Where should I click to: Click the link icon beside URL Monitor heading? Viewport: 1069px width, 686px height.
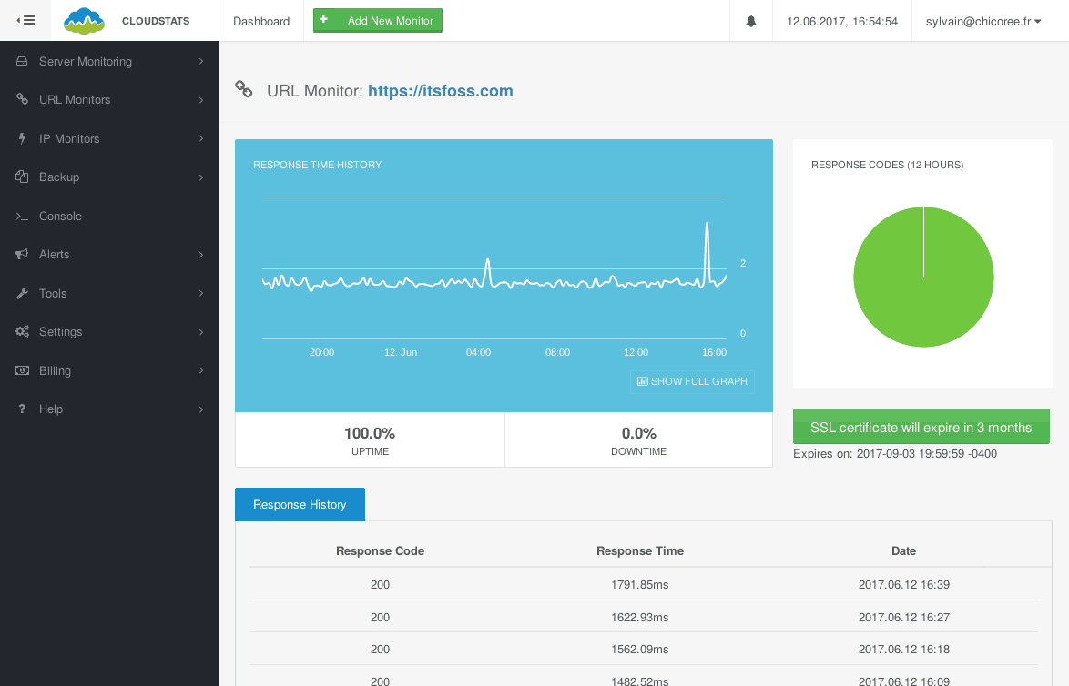(x=243, y=89)
